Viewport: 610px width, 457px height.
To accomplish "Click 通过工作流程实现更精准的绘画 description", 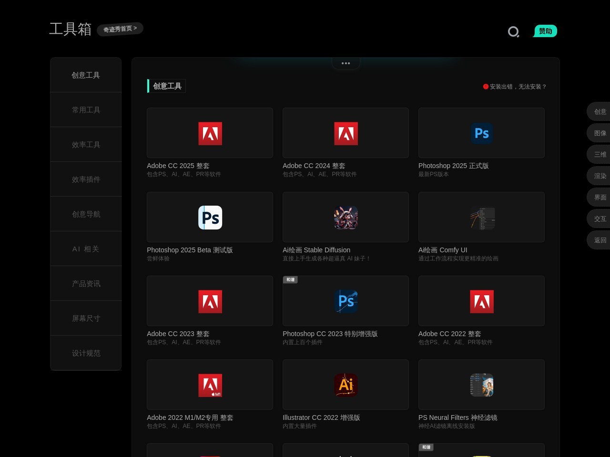I will point(458,258).
